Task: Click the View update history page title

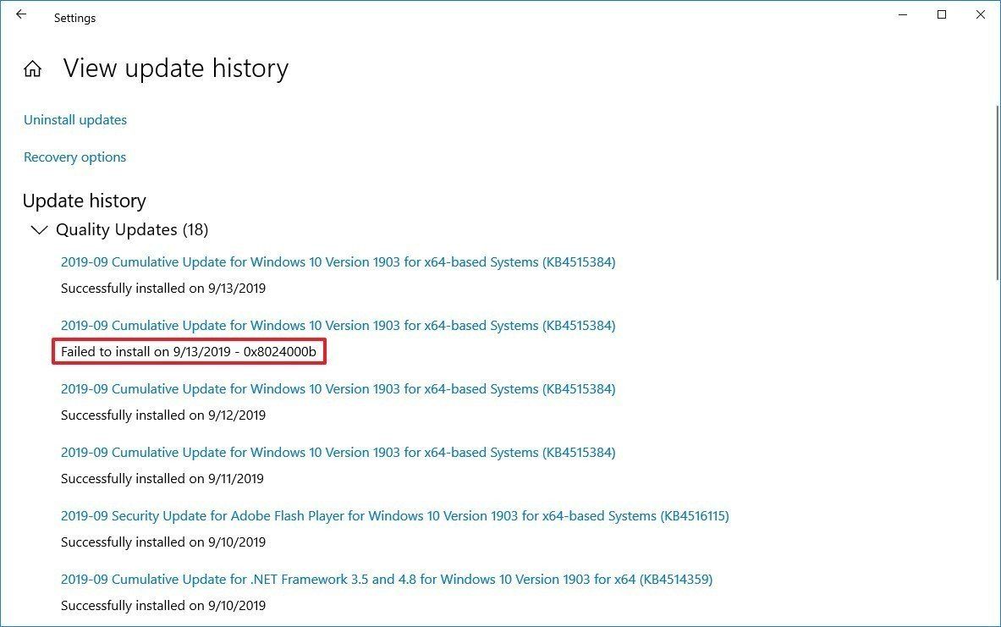Action: (x=175, y=69)
